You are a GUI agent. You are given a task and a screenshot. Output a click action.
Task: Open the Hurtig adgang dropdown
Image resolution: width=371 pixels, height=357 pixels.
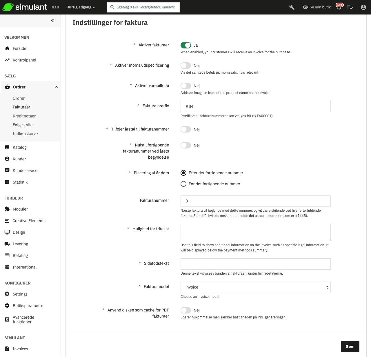pos(81,7)
